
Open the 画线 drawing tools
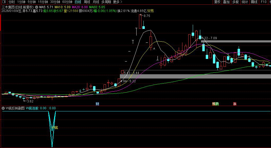point(254,2)
